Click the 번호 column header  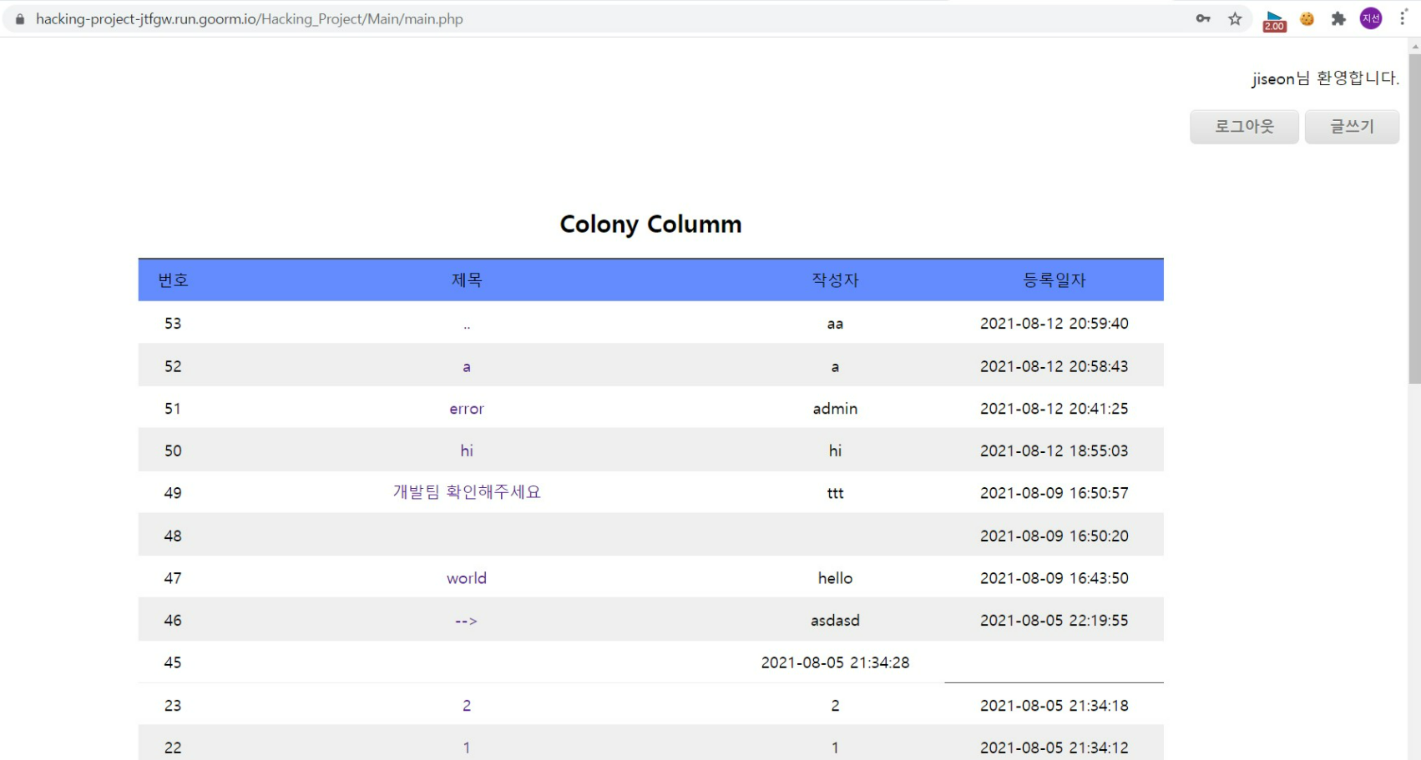pos(173,280)
